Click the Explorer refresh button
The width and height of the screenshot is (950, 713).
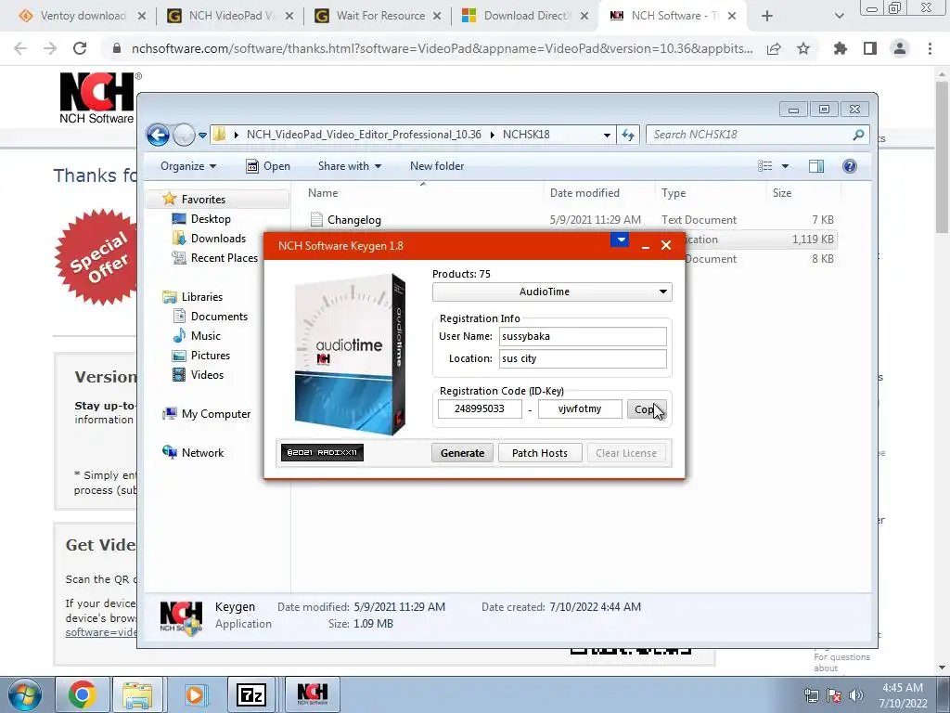click(x=628, y=136)
